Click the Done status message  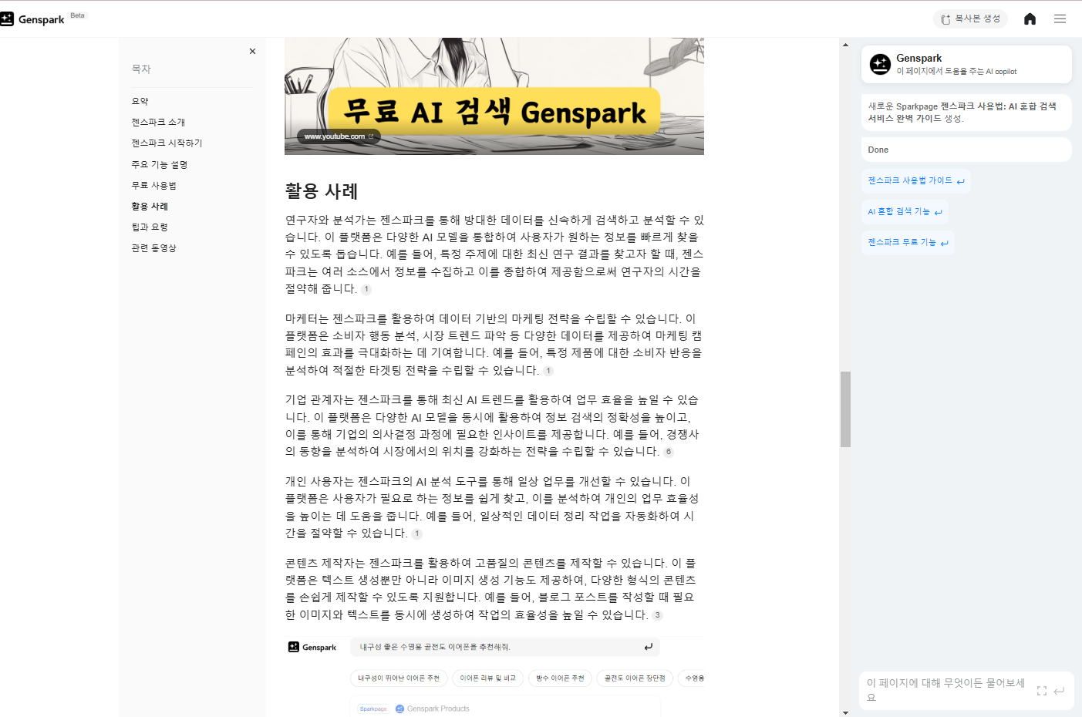(x=966, y=150)
